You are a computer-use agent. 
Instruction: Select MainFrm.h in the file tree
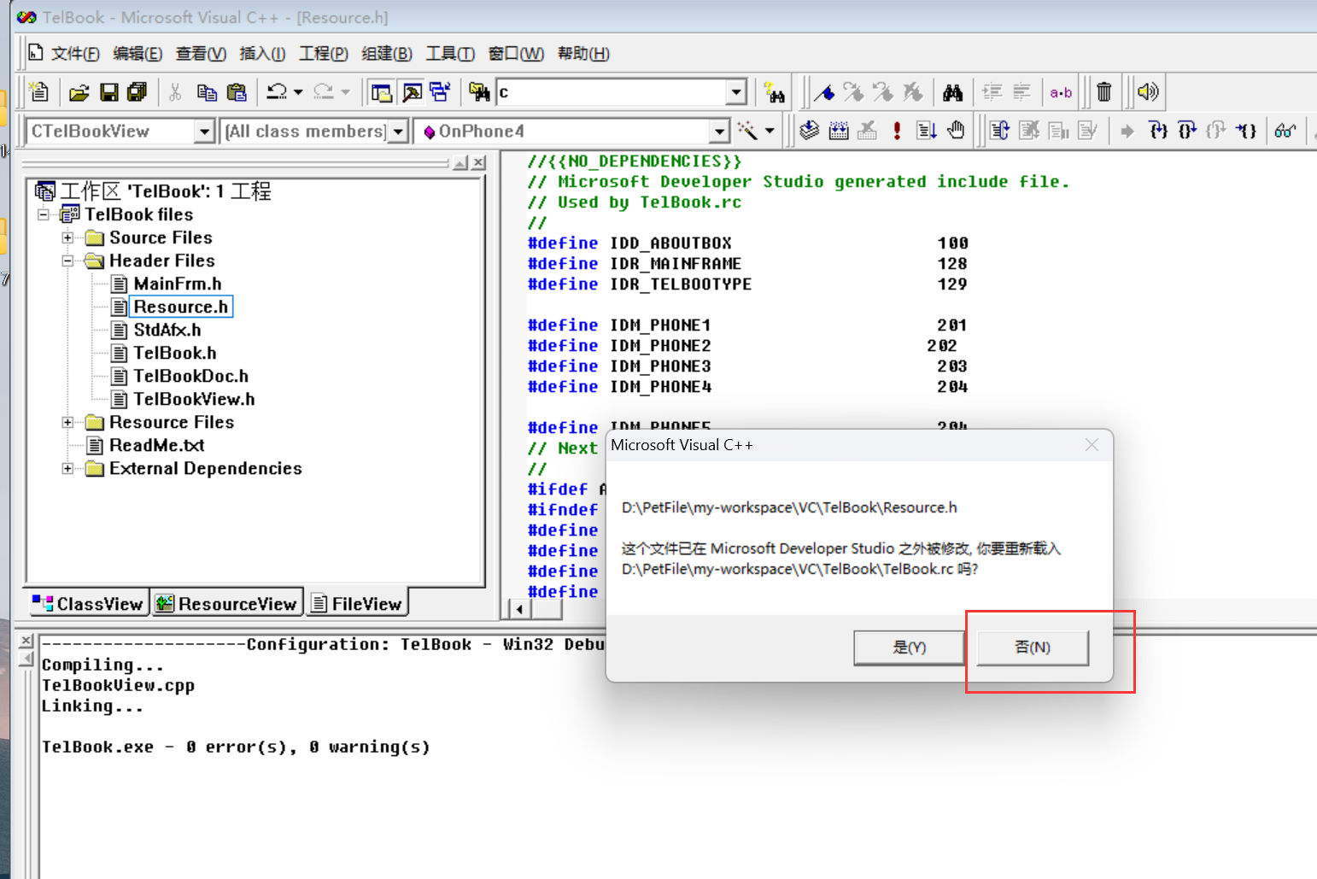pyautogui.click(x=178, y=284)
